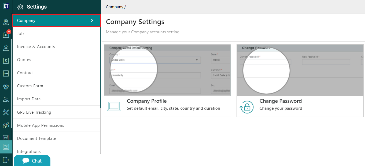Open the map location pin icon
This screenshot has width=365, height=166.
[6, 22]
